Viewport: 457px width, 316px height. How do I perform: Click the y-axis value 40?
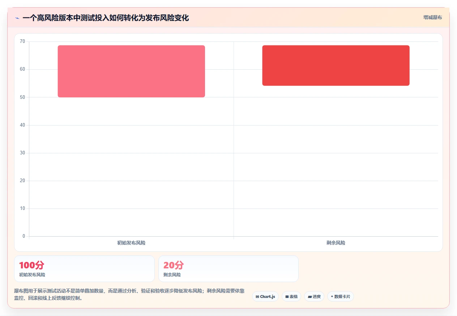[x=22, y=125]
